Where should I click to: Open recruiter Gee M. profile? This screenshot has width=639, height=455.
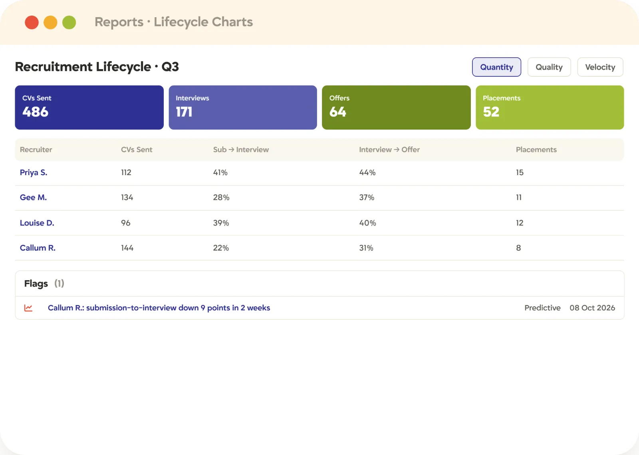tap(33, 198)
